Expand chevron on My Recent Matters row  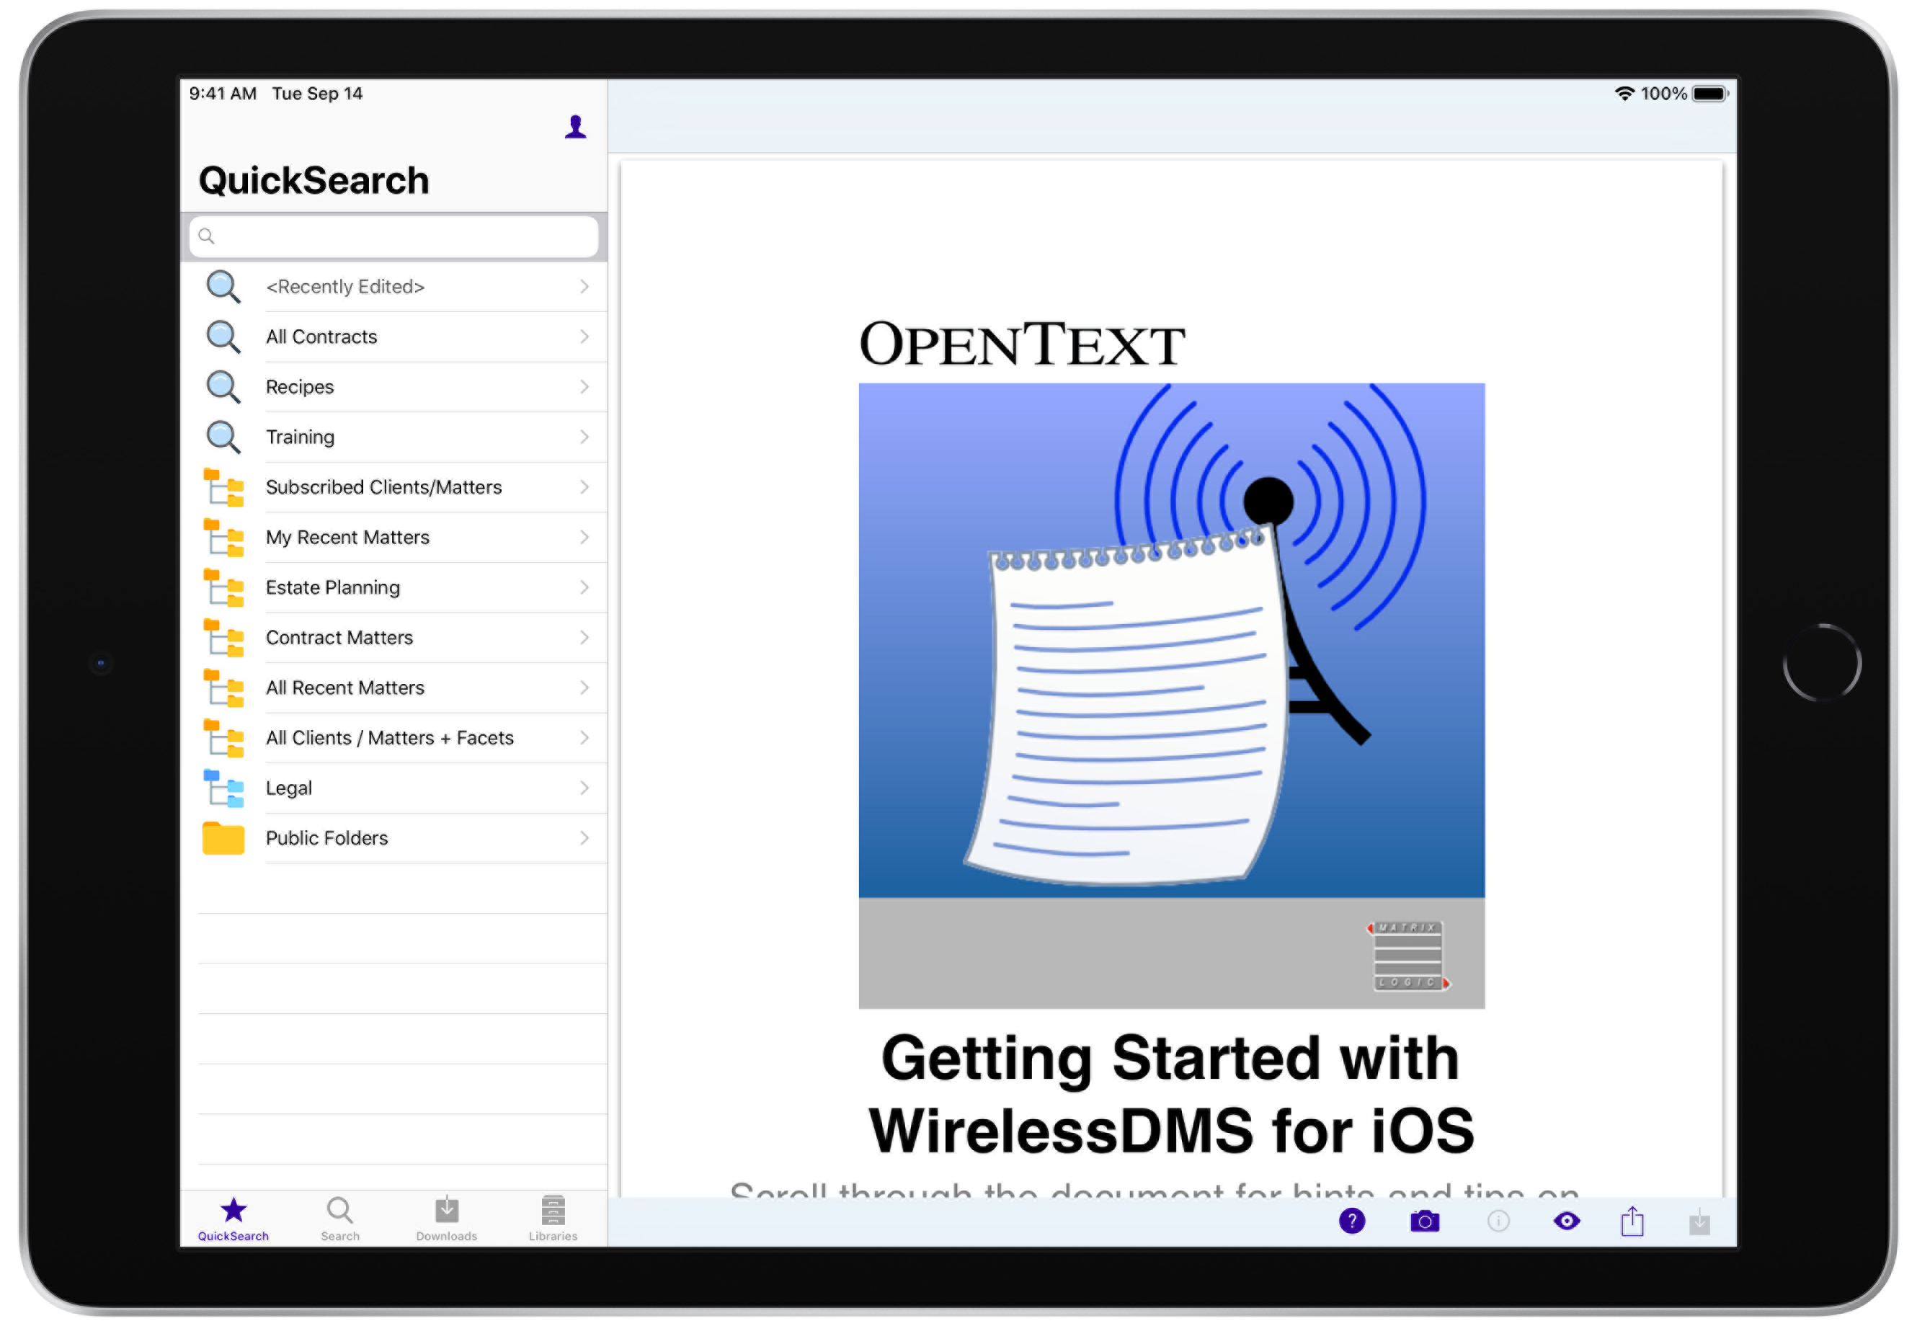click(x=585, y=538)
